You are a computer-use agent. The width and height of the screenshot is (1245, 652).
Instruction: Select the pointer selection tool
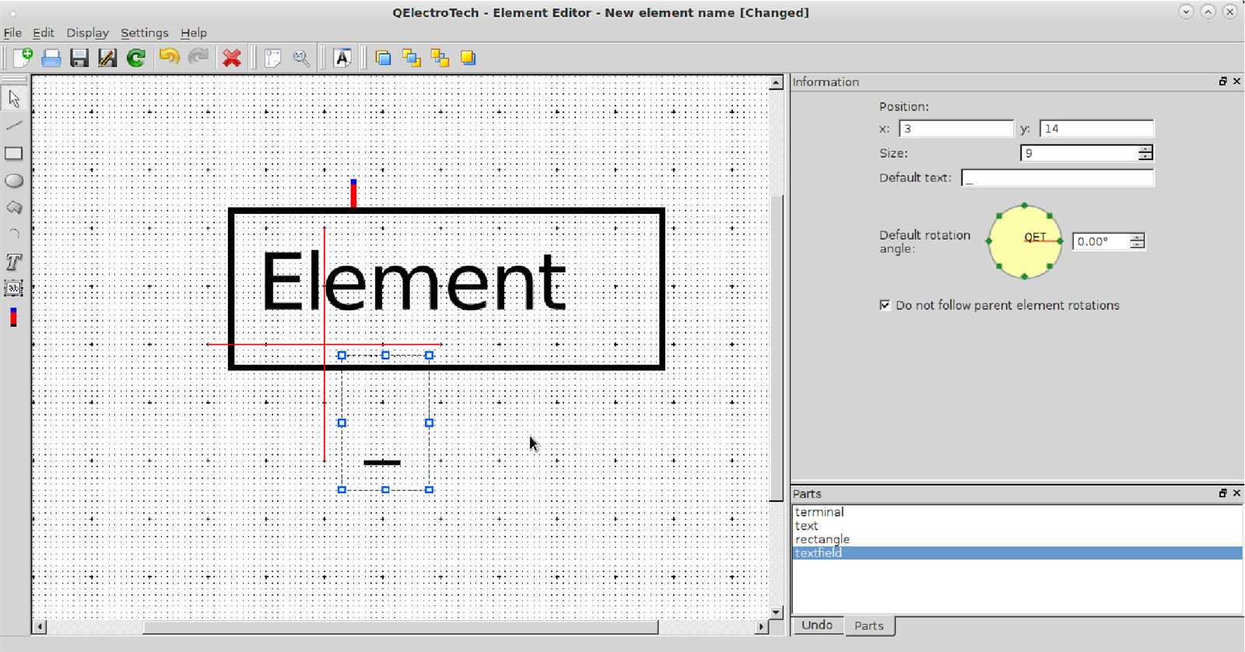(14, 98)
